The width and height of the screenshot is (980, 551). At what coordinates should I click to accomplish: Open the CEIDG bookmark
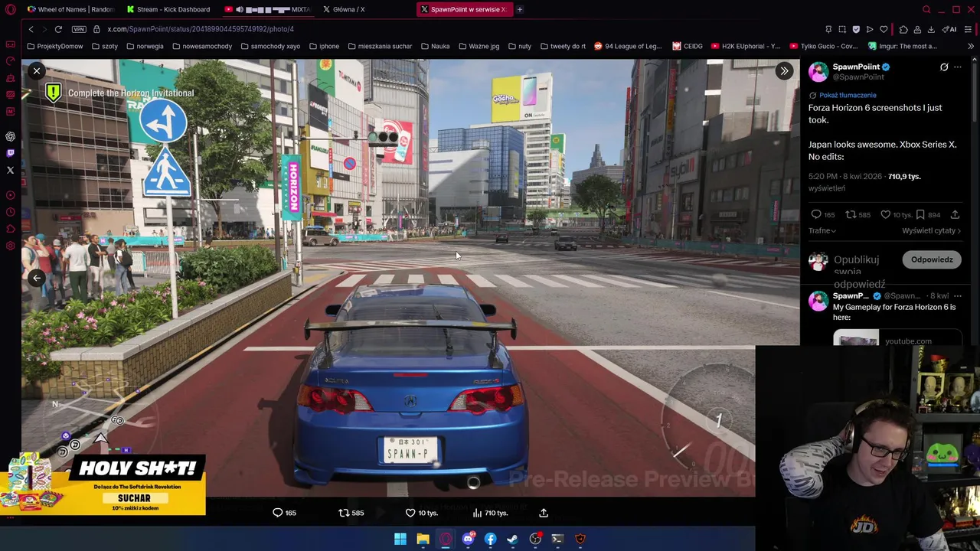click(688, 46)
